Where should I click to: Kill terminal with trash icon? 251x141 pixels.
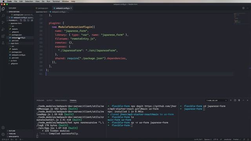(x=239, y=100)
